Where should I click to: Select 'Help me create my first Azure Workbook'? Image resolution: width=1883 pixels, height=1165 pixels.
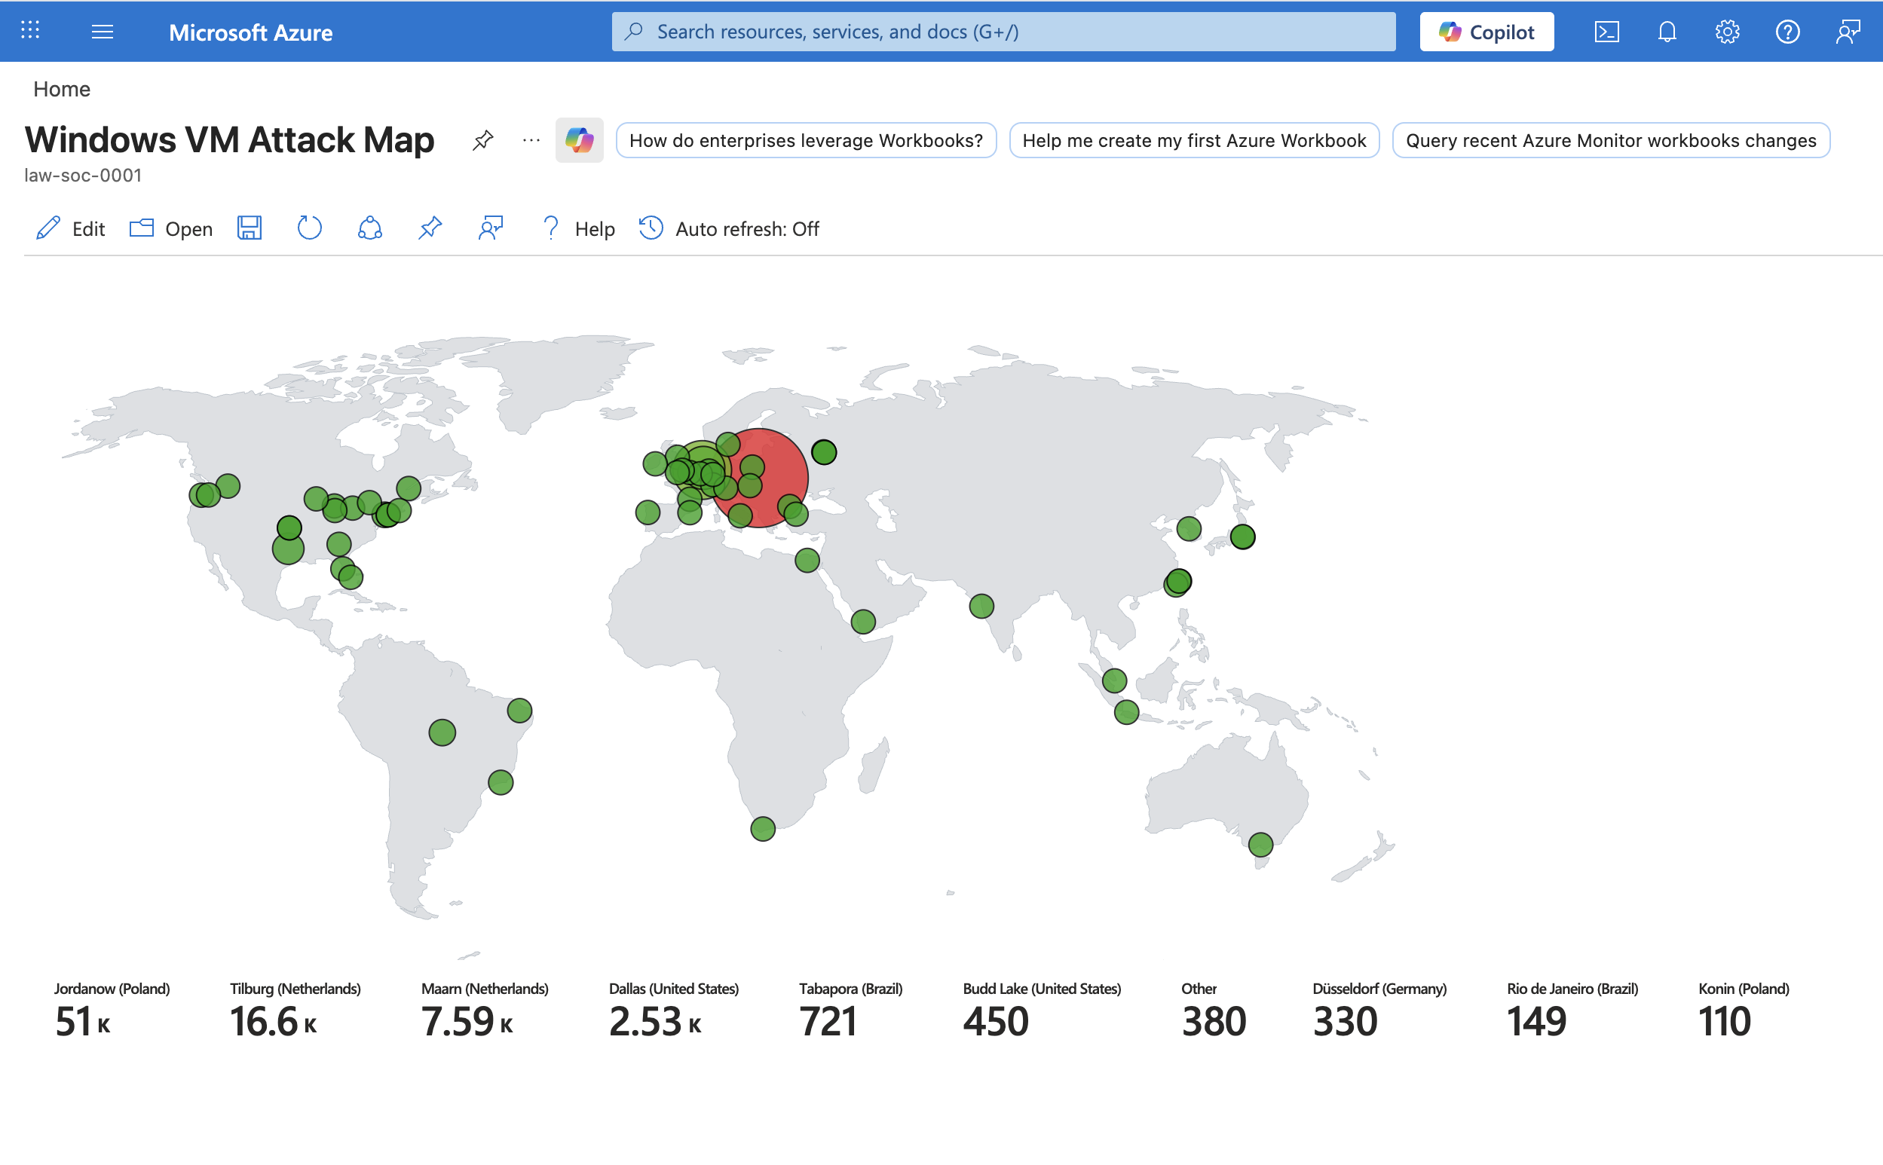point(1193,140)
